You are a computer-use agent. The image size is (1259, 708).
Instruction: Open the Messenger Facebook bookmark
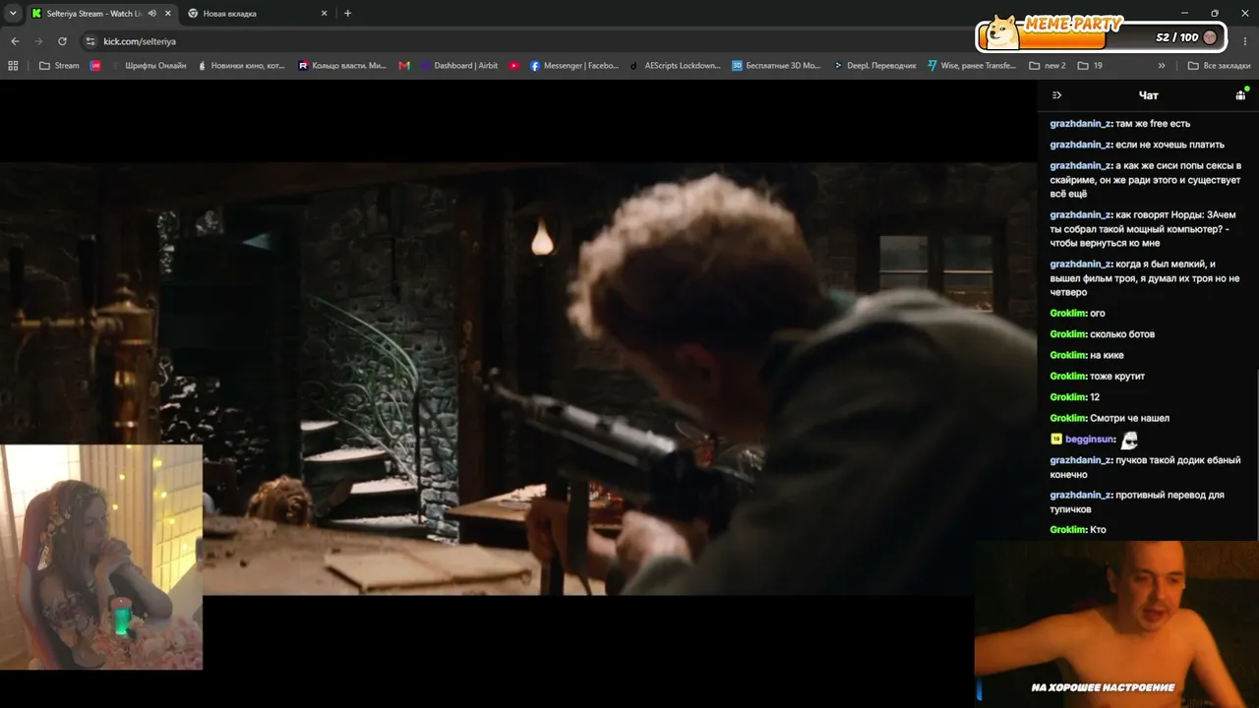[574, 66]
